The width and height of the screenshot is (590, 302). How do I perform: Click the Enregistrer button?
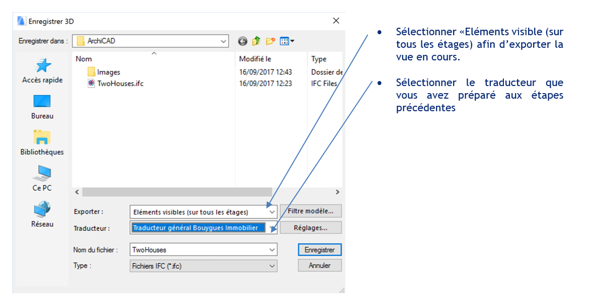[x=320, y=250]
